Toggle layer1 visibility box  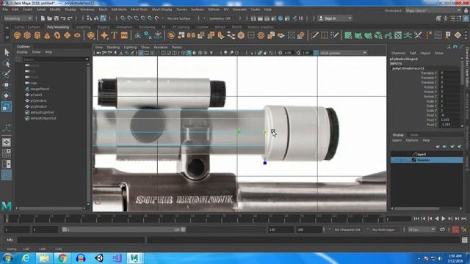394,154
